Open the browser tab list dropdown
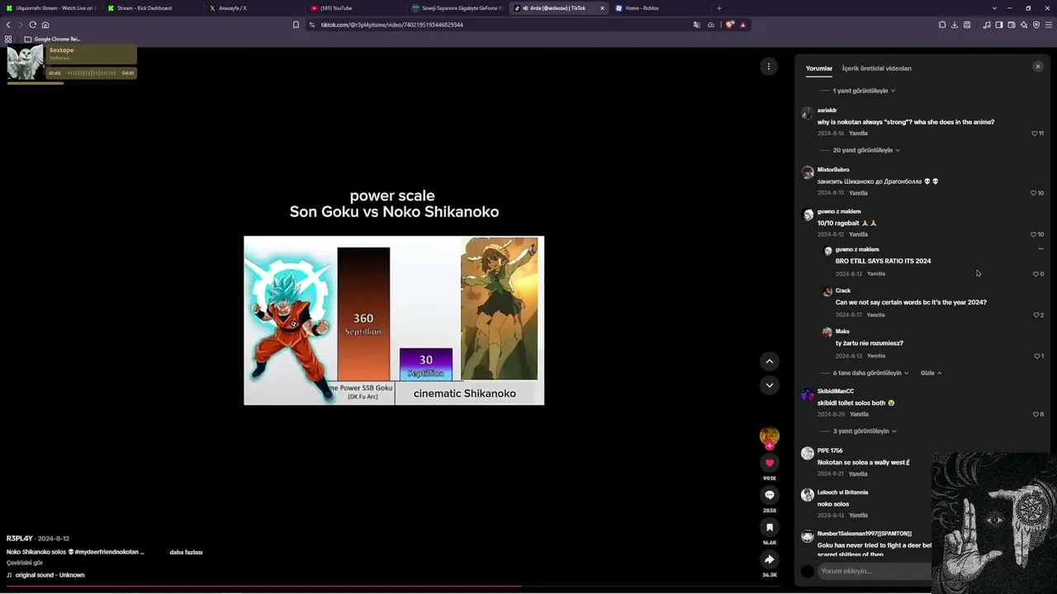Viewport: 1057px width, 594px height. [994, 8]
